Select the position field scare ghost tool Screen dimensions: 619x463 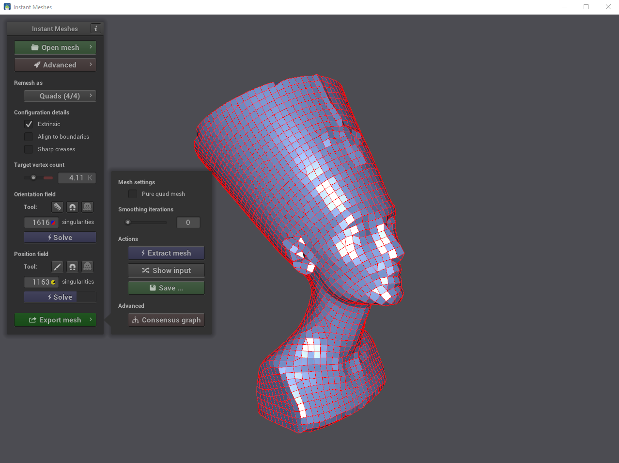click(x=87, y=267)
